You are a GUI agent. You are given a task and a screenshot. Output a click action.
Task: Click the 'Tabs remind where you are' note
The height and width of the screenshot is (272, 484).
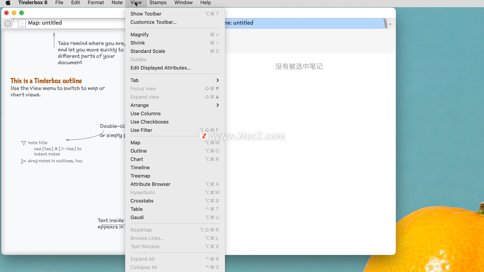coord(91,53)
